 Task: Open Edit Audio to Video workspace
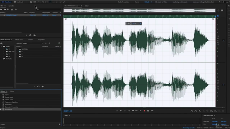[161, 2]
